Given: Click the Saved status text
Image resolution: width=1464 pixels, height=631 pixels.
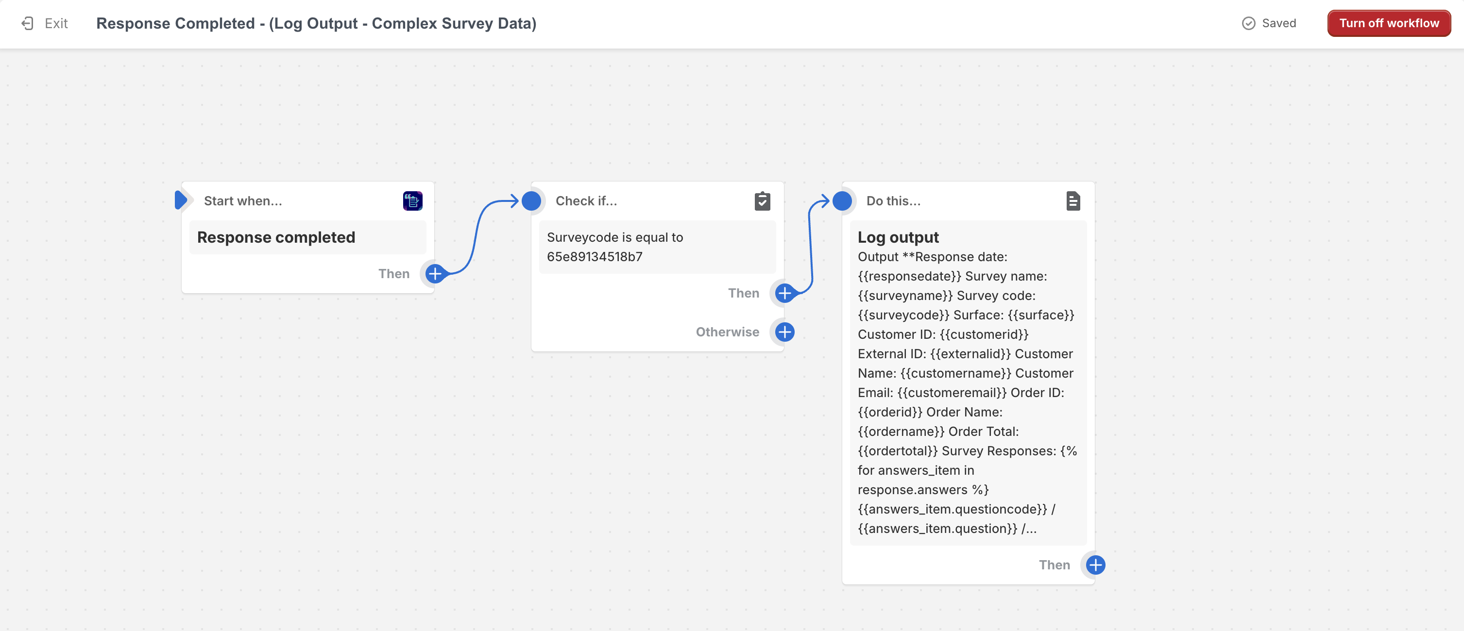Looking at the screenshot, I should pyautogui.click(x=1279, y=23).
